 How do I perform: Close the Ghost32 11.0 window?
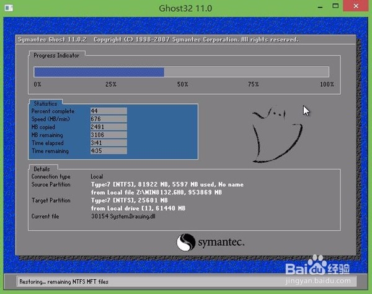point(356,6)
